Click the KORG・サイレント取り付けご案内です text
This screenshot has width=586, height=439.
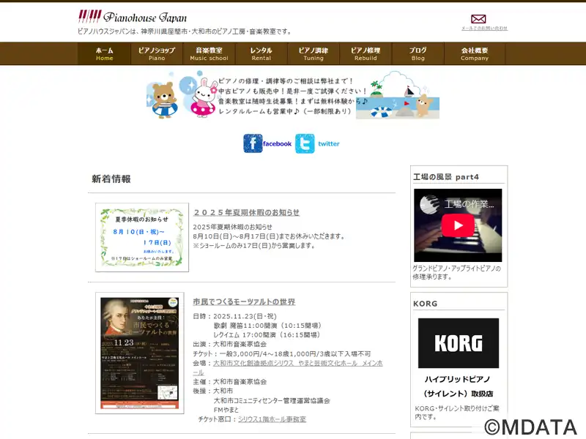pyautogui.click(x=457, y=413)
